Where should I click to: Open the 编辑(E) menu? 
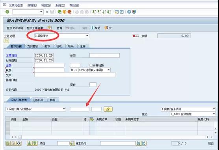[32, 5]
